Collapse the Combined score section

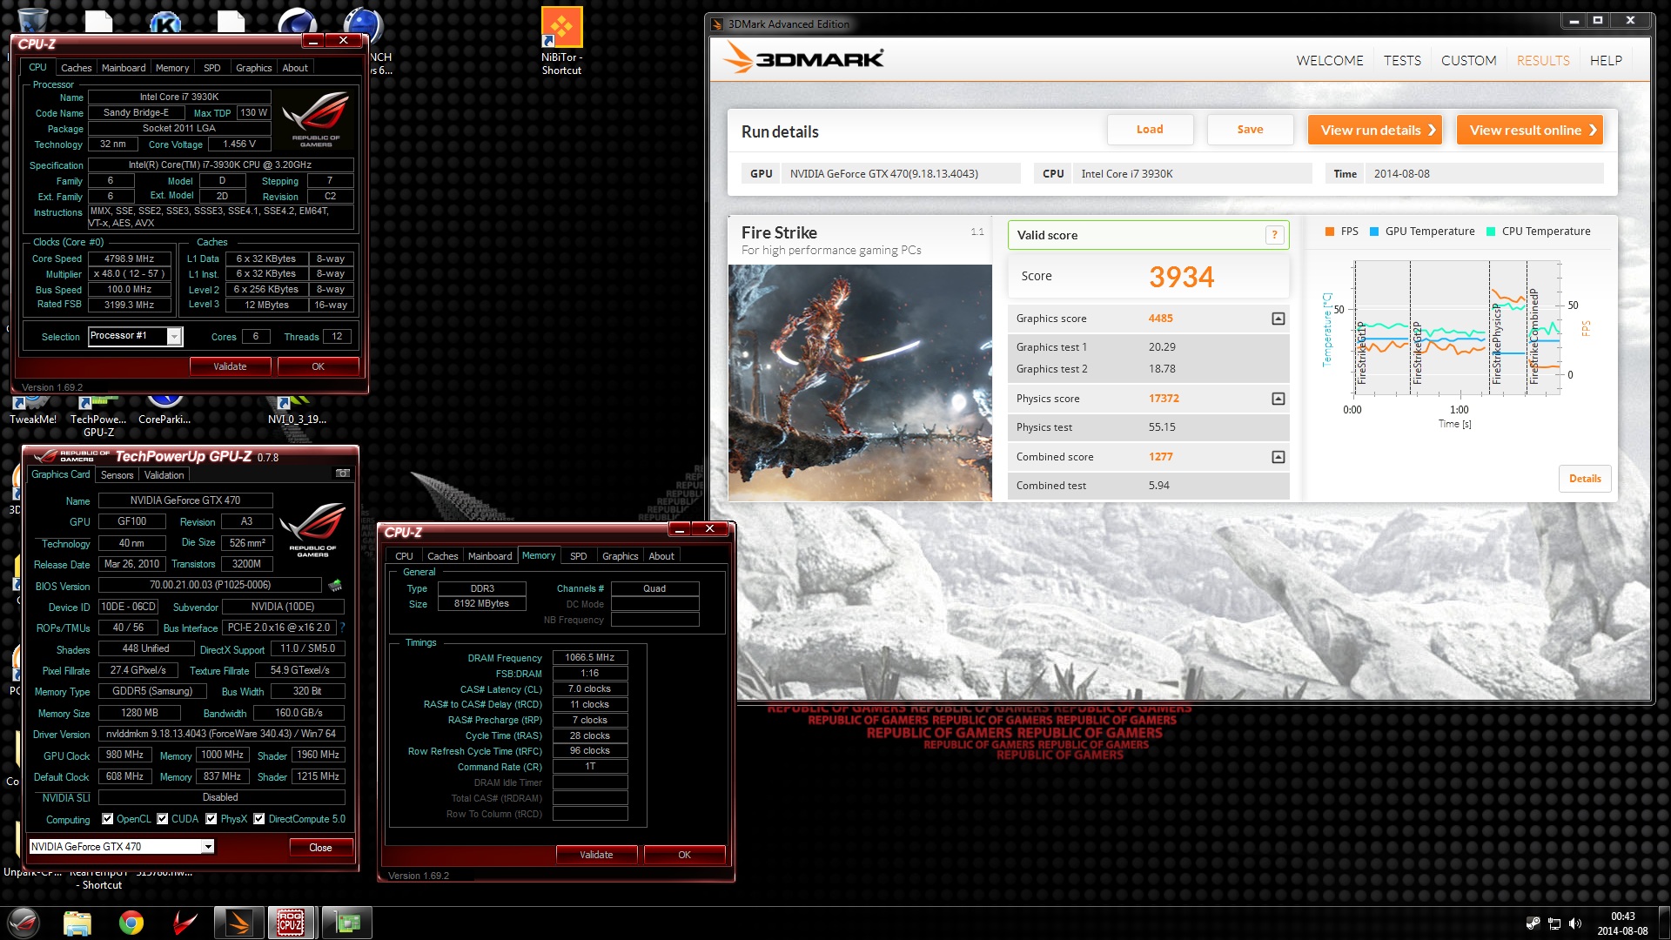pos(1278,457)
